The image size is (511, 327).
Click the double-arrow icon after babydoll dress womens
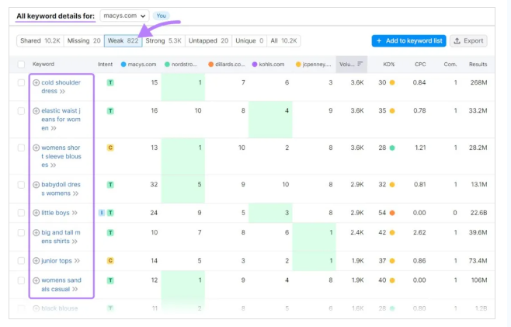(75, 193)
